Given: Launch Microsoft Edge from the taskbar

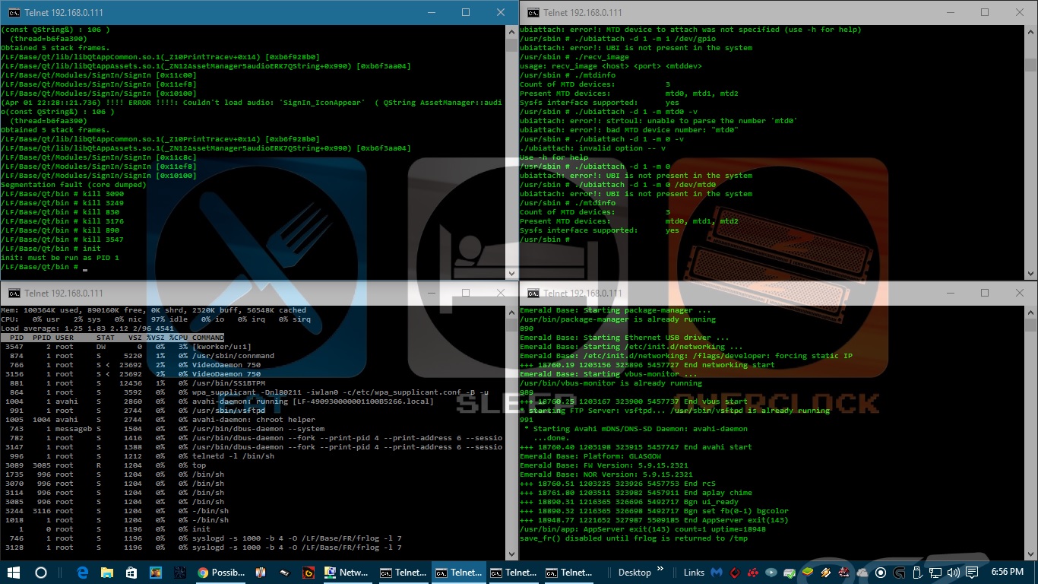Looking at the screenshot, I should click(84, 573).
